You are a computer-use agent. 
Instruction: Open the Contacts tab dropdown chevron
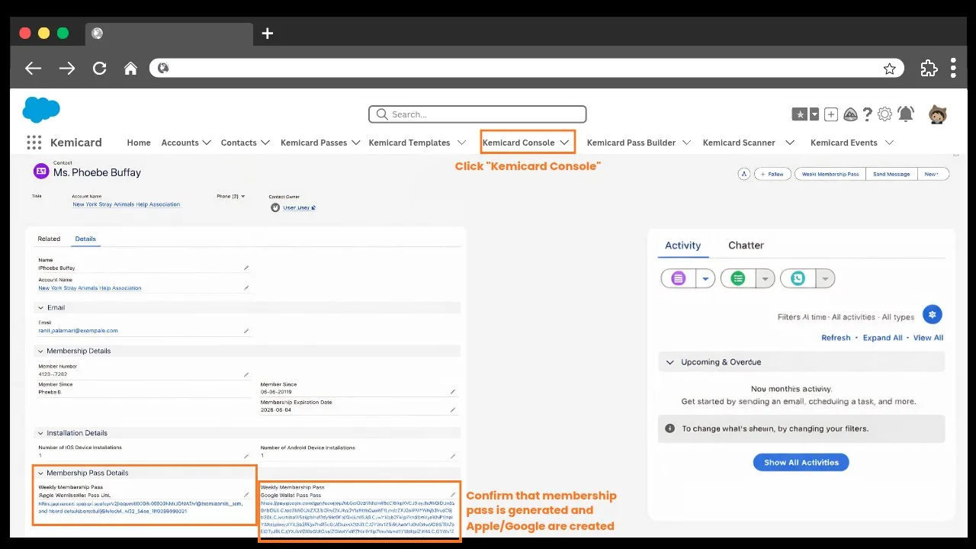[265, 143]
